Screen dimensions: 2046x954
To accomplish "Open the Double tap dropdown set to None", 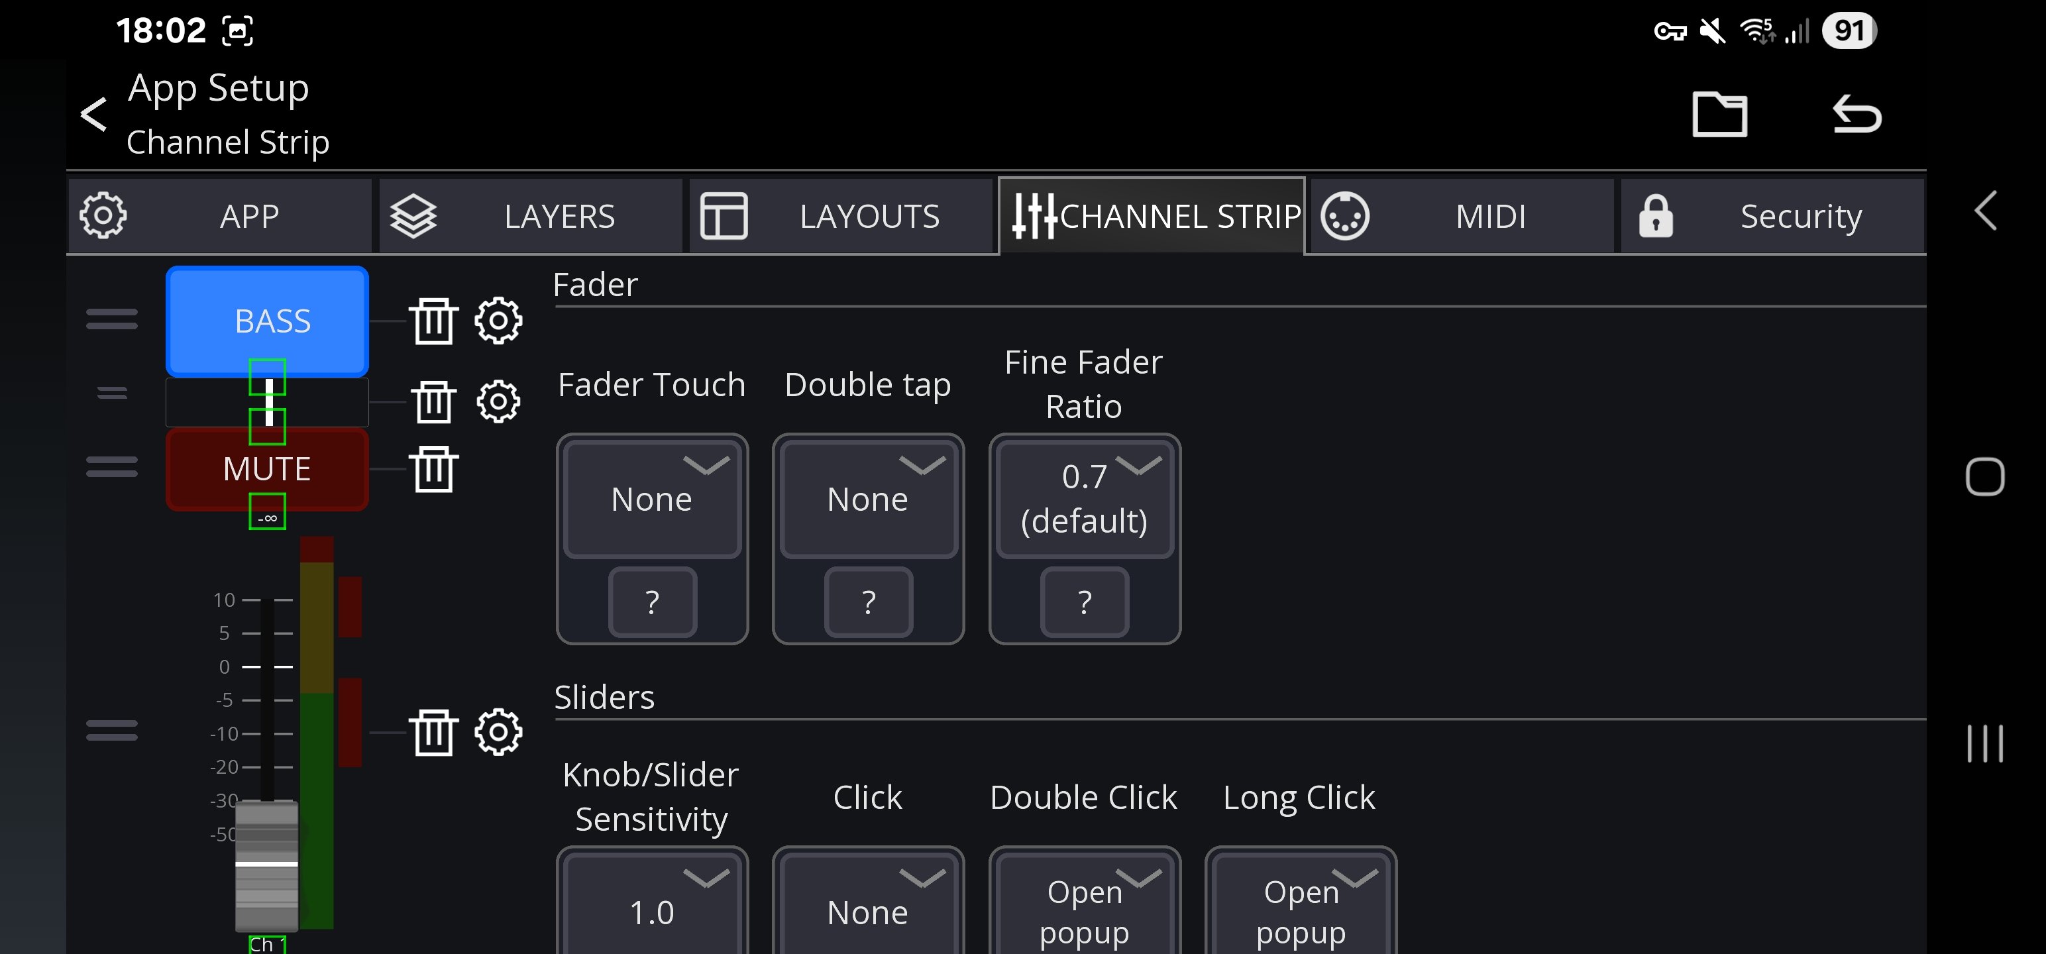I will coord(867,498).
